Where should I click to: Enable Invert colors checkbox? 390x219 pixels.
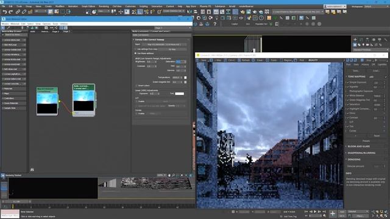pyautogui.click(x=136, y=86)
